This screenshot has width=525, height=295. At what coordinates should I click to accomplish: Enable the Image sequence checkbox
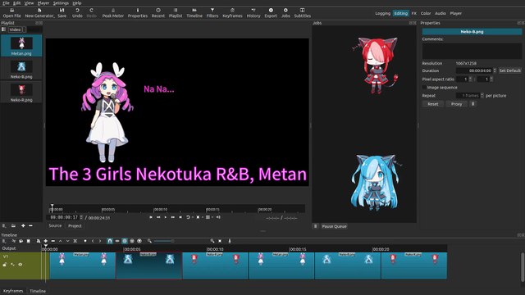tap(424, 88)
